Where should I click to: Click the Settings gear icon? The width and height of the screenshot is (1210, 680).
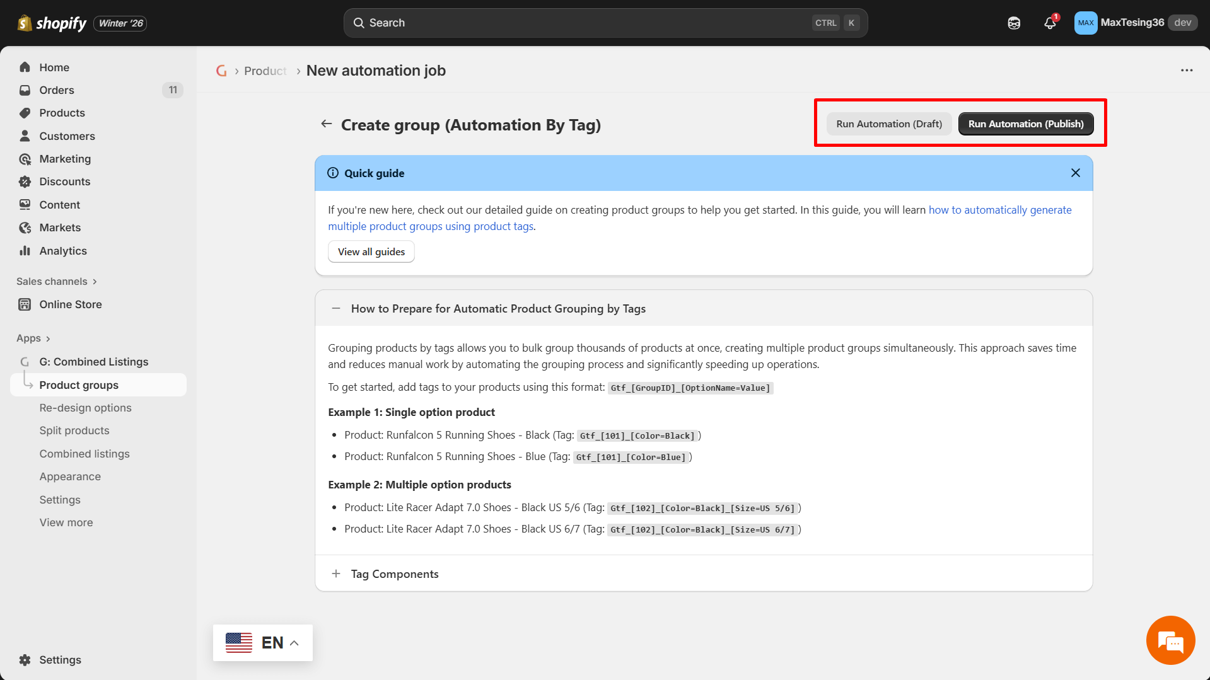[x=25, y=660]
